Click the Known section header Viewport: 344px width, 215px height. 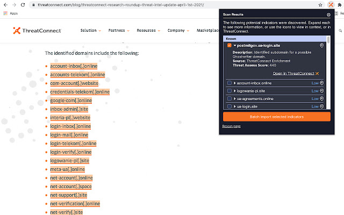click(x=275, y=39)
